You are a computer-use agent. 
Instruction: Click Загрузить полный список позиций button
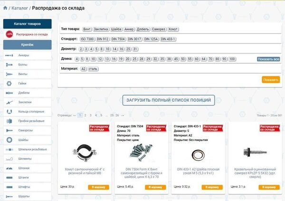tap(169, 100)
